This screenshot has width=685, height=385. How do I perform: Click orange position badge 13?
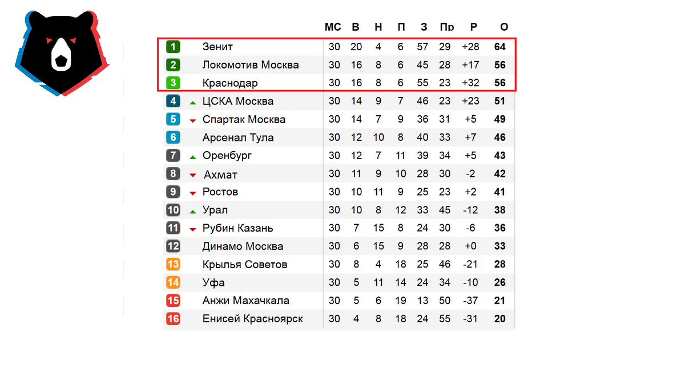173,265
